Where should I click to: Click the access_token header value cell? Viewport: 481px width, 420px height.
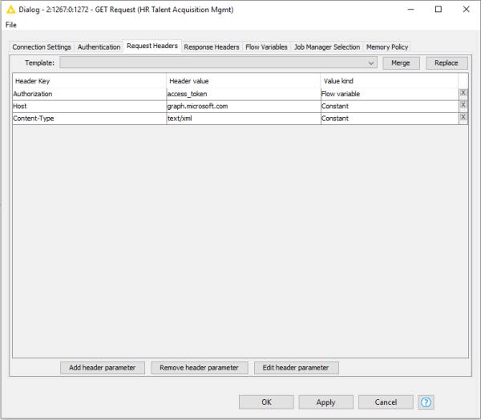pos(244,94)
